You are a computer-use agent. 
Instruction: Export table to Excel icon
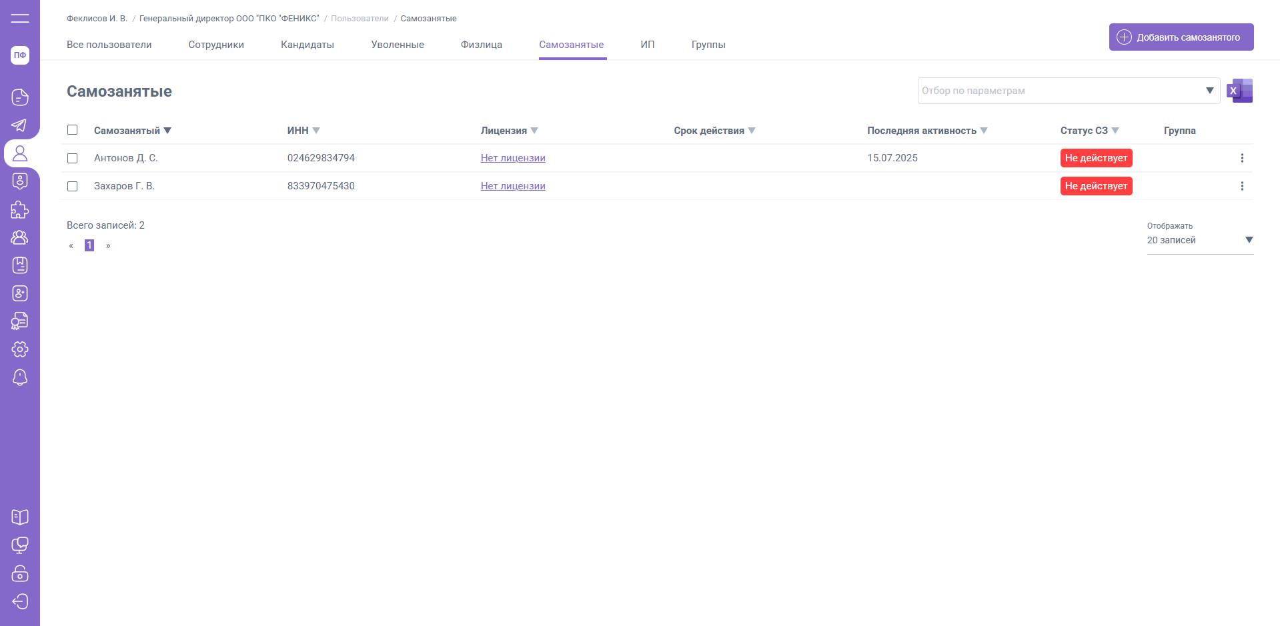pos(1240,91)
